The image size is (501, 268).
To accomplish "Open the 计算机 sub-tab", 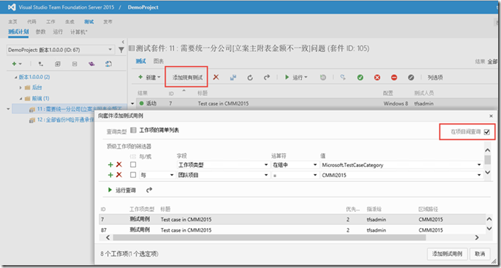I will click(79, 32).
